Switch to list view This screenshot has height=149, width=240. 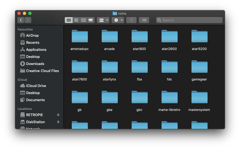(76, 20)
